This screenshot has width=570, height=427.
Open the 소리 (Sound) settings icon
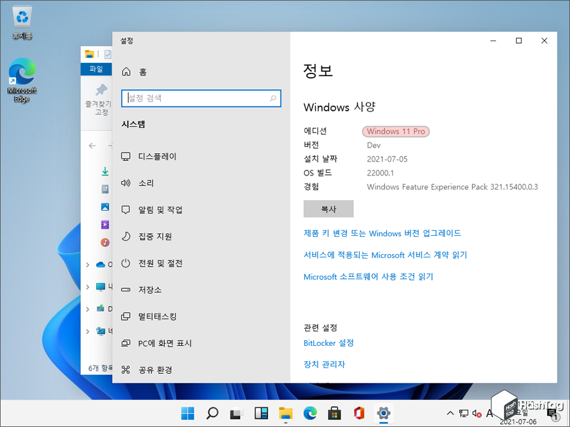[x=125, y=184]
